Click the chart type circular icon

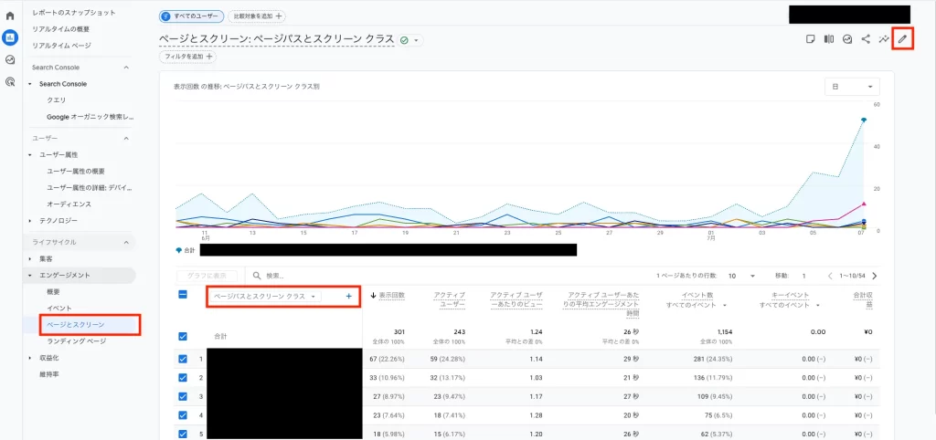coord(847,39)
